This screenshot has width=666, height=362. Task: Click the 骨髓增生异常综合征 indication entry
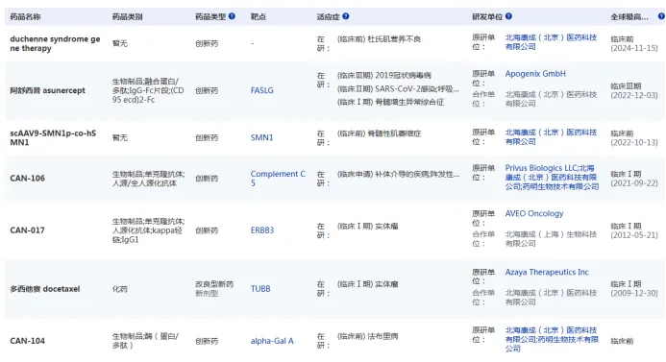[391, 103]
